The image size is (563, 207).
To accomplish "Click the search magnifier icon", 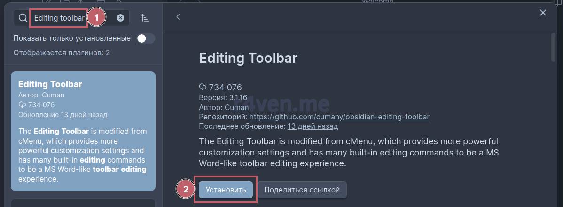I will 23,18.
